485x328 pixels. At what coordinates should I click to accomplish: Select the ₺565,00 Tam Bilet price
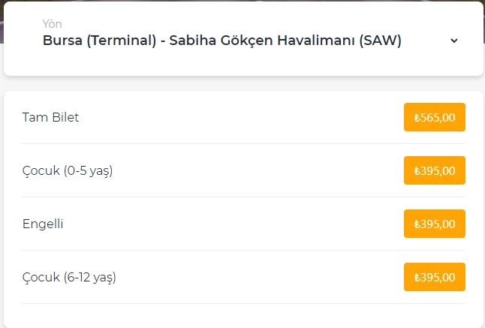click(434, 117)
